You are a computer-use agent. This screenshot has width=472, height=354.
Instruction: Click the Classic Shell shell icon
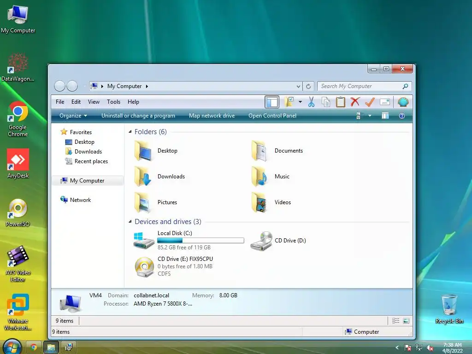pyautogui.click(x=403, y=102)
